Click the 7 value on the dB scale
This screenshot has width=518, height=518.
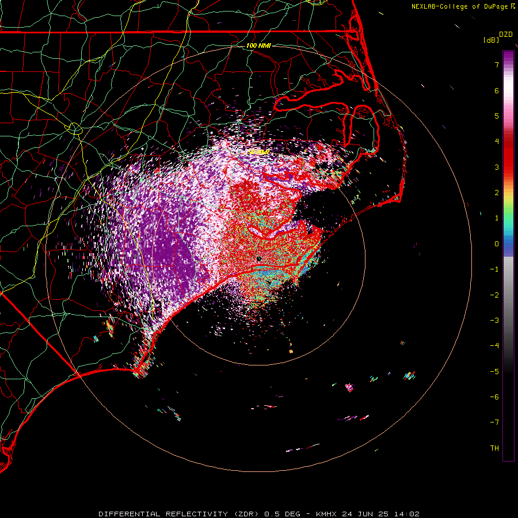click(x=497, y=64)
